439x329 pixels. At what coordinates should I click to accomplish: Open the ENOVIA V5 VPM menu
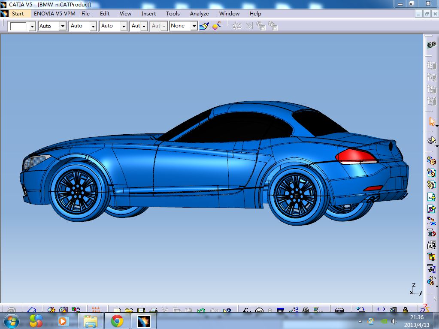click(x=54, y=14)
